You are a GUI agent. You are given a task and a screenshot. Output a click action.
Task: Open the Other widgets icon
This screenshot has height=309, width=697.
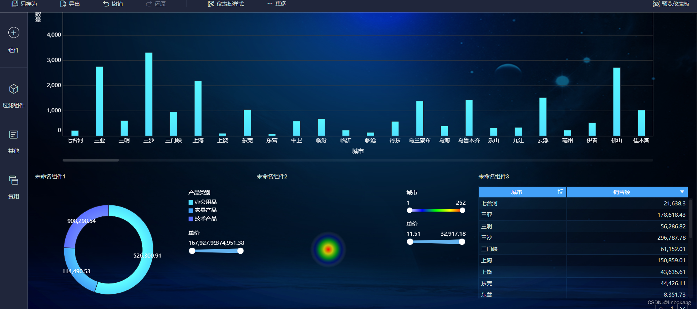[14, 135]
